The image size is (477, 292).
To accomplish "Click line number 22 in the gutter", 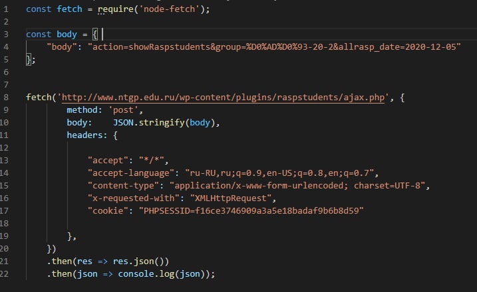I will [4, 274].
